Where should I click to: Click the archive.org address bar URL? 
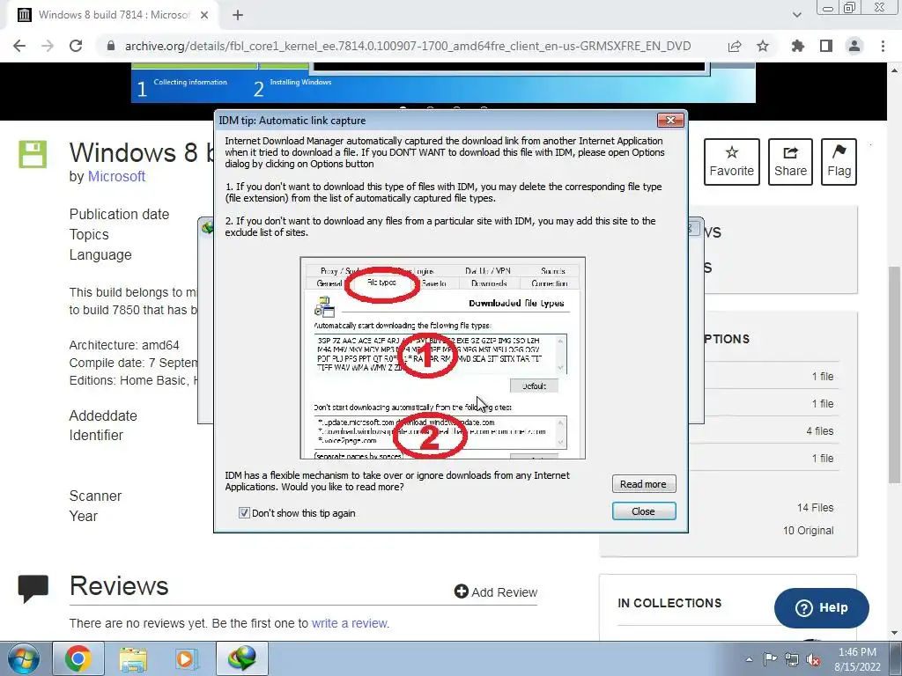tap(408, 46)
